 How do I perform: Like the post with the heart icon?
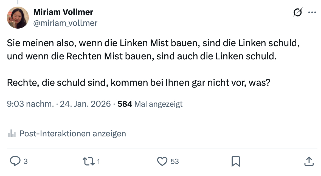(x=162, y=161)
